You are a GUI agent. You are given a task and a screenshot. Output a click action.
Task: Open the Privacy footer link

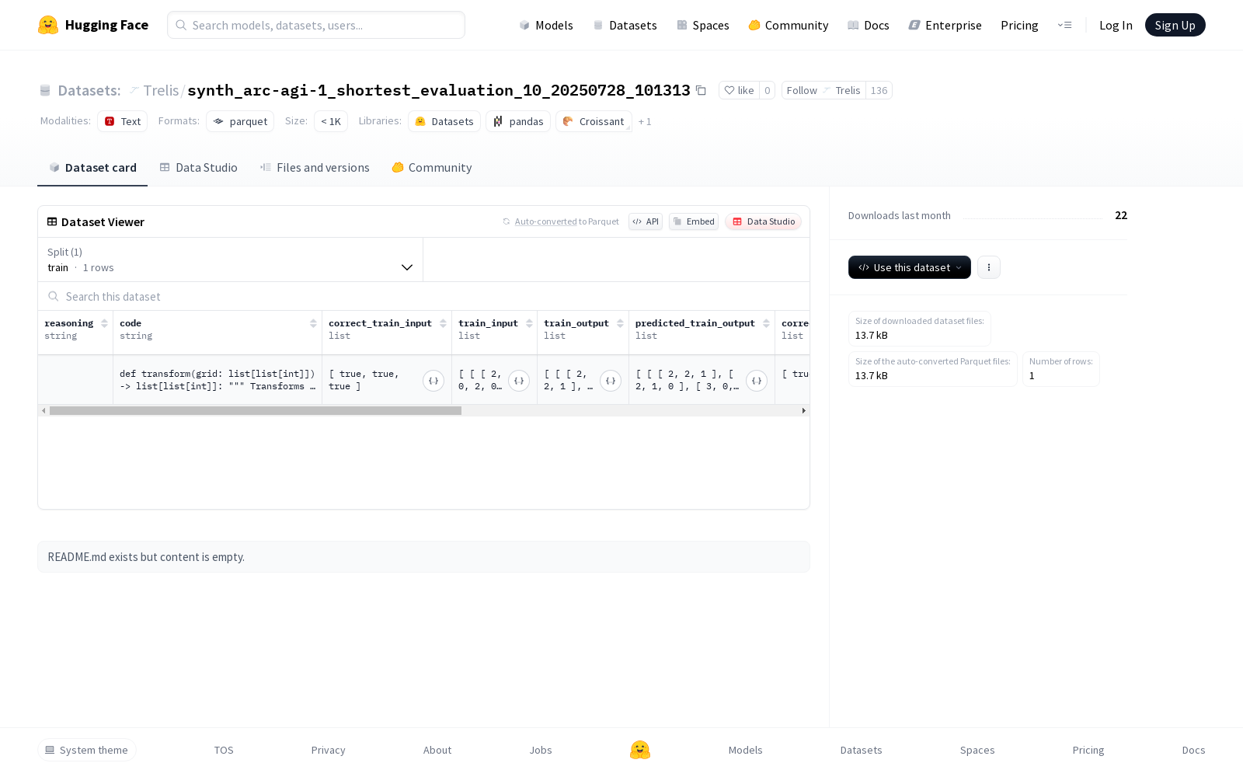(328, 750)
